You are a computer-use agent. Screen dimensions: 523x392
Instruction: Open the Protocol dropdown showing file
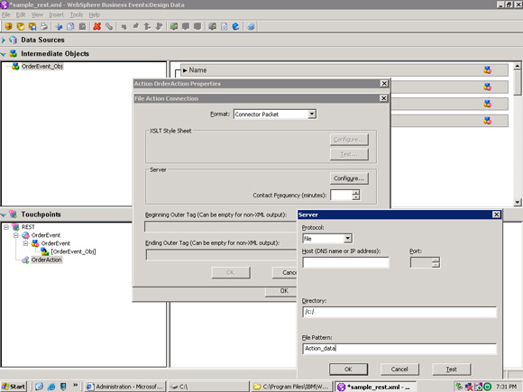347,238
